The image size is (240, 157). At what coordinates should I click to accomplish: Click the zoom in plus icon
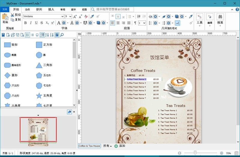coord(222,153)
